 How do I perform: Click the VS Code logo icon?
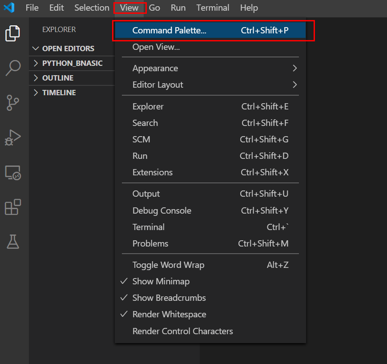point(9,8)
